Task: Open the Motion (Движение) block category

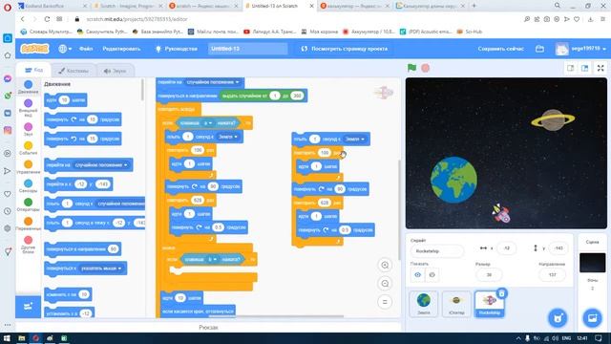Action: coord(28,87)
